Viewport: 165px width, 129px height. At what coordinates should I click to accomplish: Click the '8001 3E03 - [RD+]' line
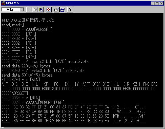pos(19,39)
